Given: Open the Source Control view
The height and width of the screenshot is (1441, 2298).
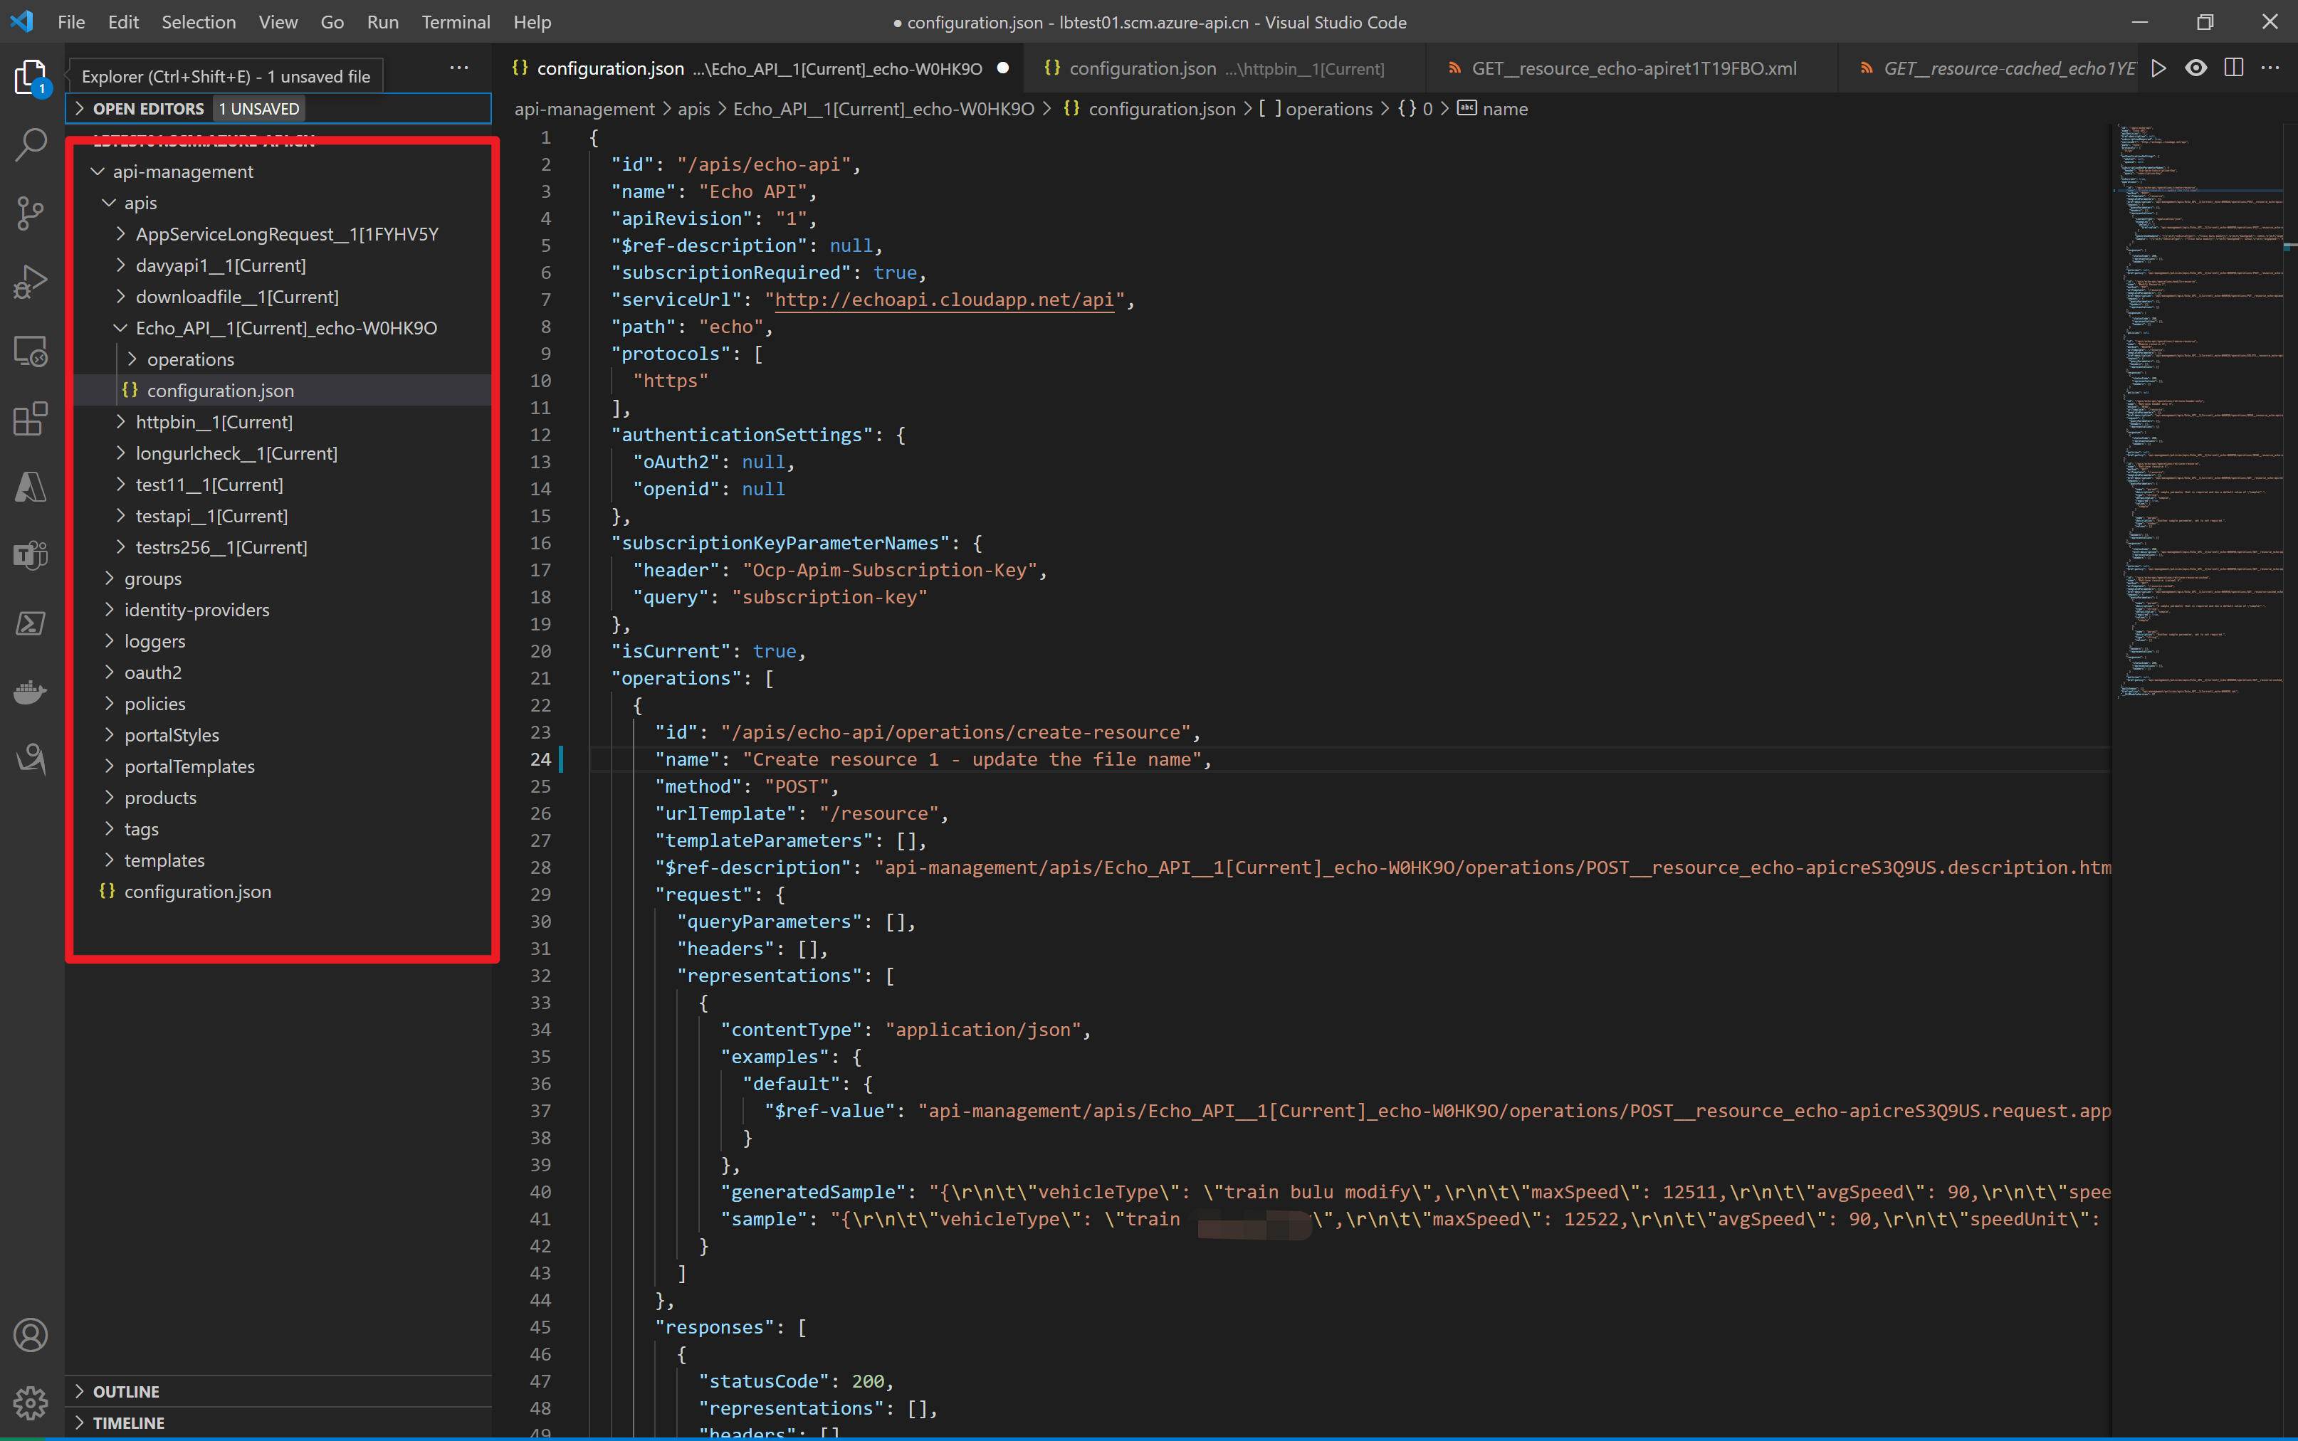Looking at the screenshot, I should [x=31, y=213].
